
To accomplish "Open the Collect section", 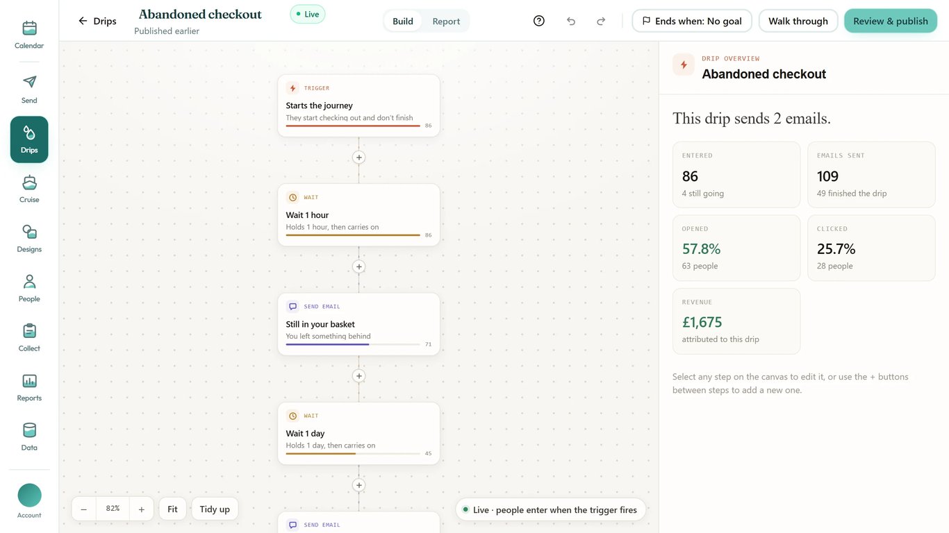I will pyautogui.click(x=29, y=338).
